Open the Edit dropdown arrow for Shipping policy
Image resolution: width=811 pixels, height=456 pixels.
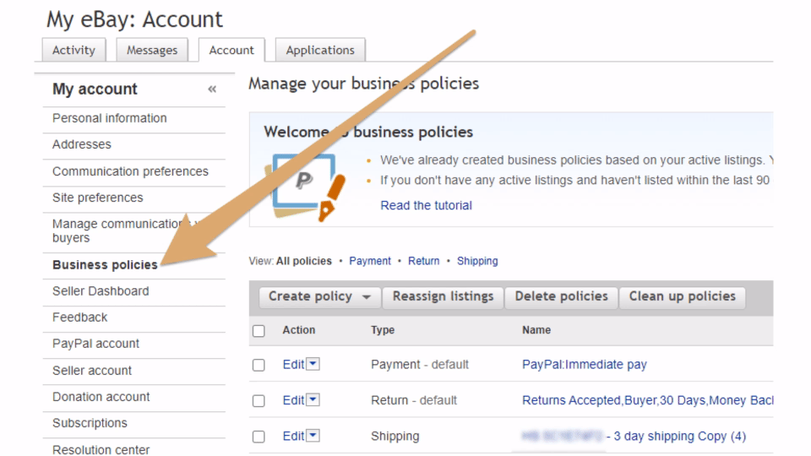(x=313, y=437)
